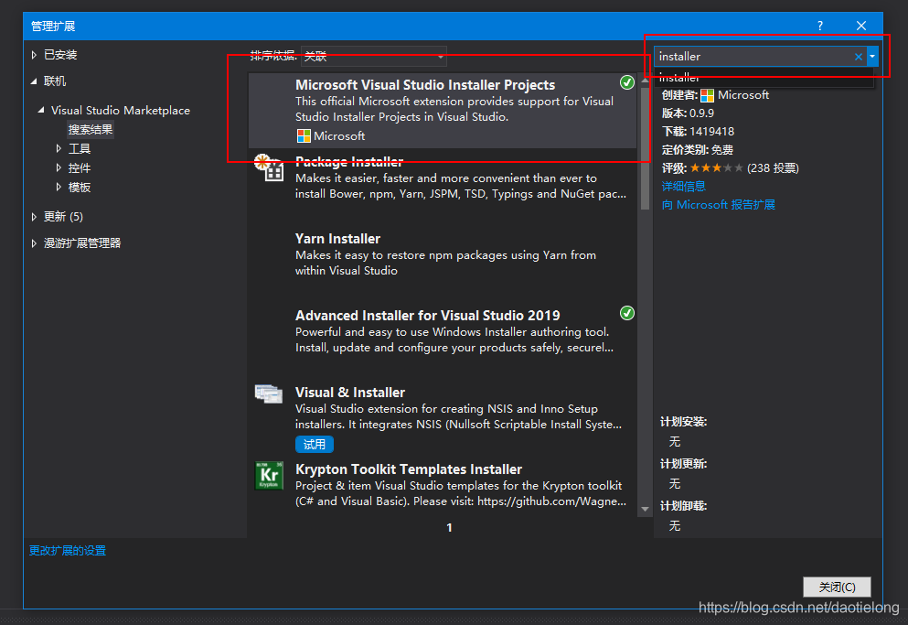
Task: Expand the 漫游扩展管理器 category
Action: (34, 243)
